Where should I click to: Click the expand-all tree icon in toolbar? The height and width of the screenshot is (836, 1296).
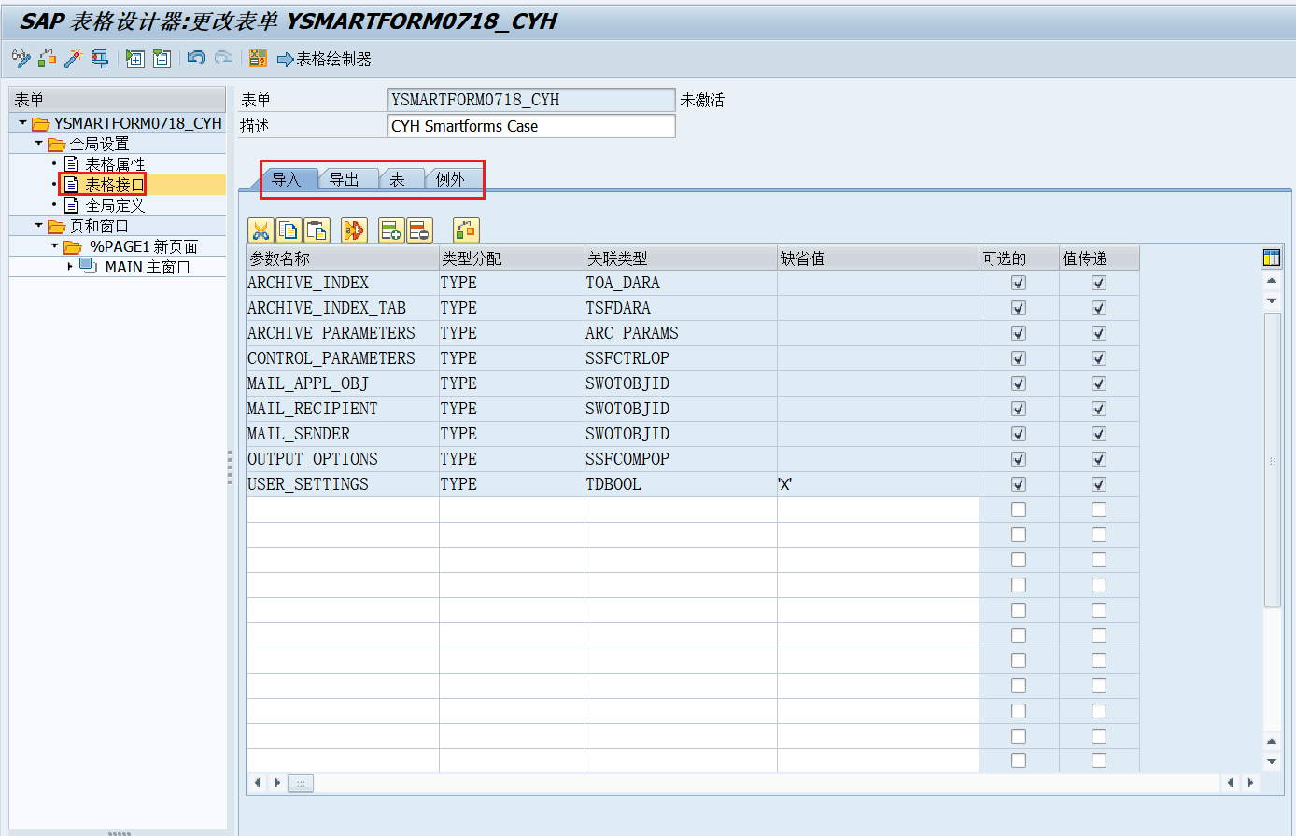pos(135,59)
